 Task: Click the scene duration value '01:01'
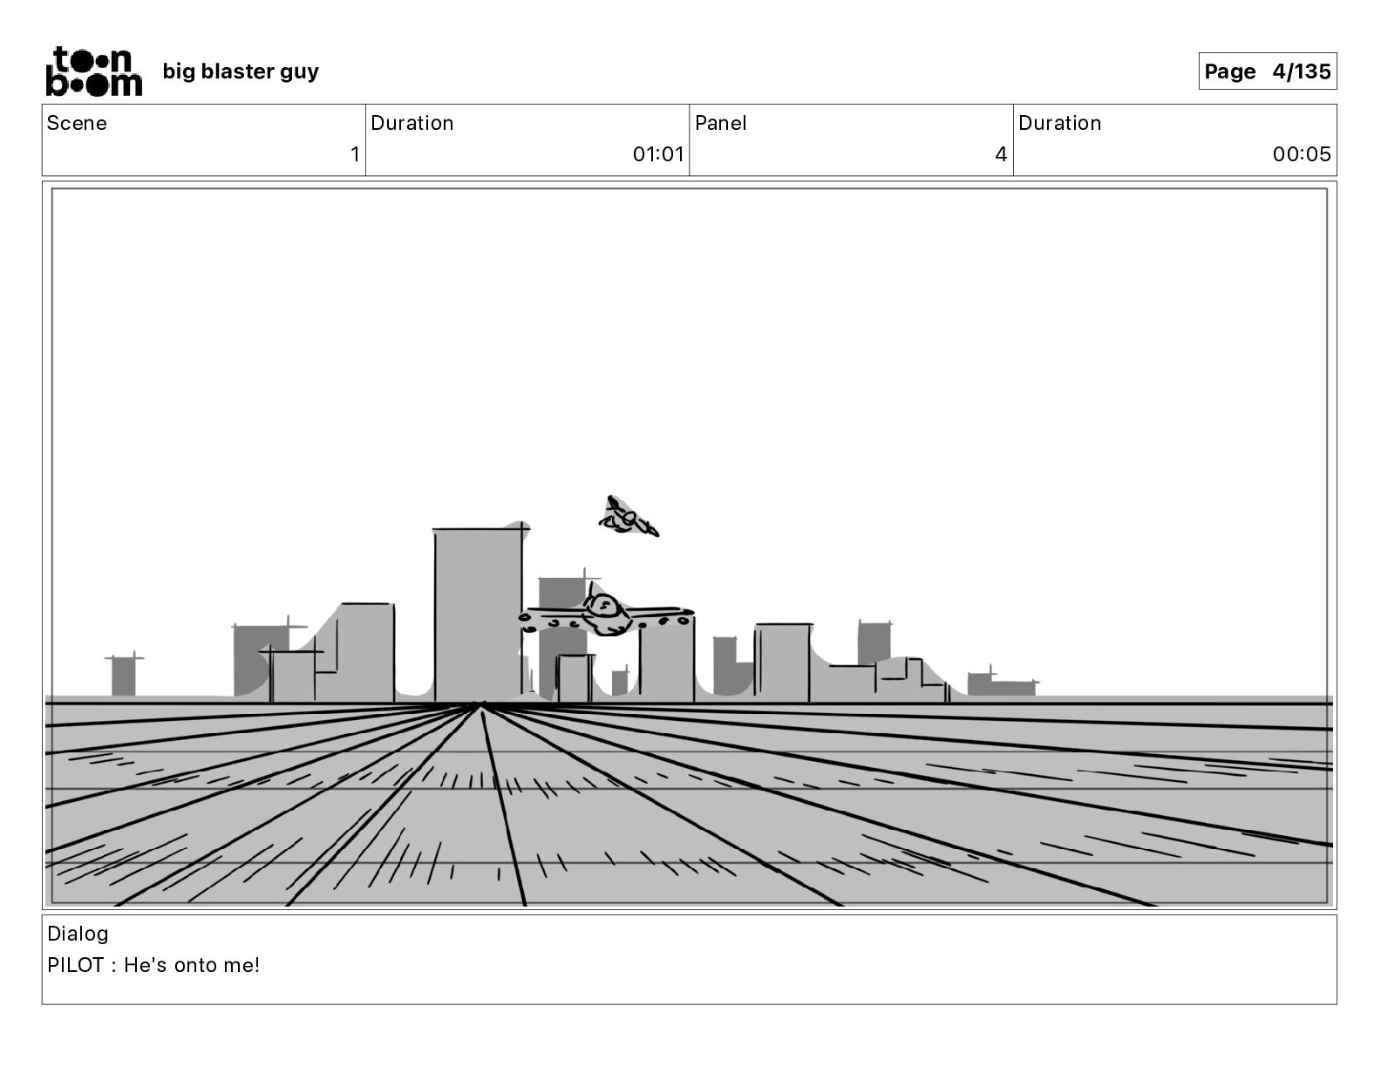pyautogui.click(x=658, y=154)
